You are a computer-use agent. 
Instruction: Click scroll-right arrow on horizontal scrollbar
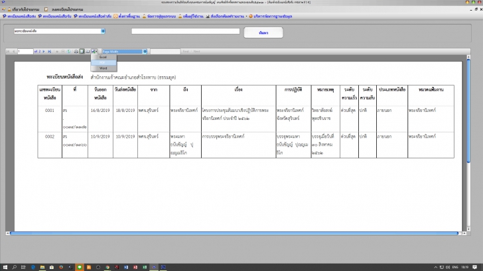464,233
